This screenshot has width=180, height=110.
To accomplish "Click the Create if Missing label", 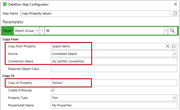I will pos(20,90).
